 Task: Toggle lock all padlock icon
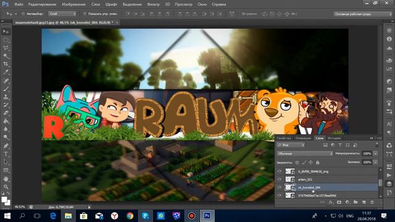[x=318, y=162]
